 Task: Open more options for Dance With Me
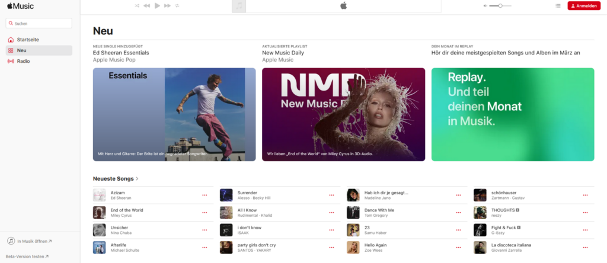pos(458,213)
